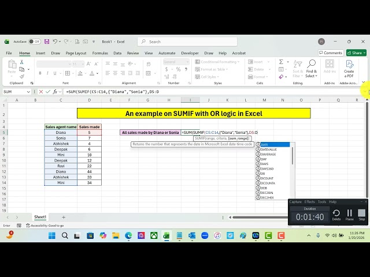Click the Wrap Text icon
Screen dimensions: 370x277
149,64
